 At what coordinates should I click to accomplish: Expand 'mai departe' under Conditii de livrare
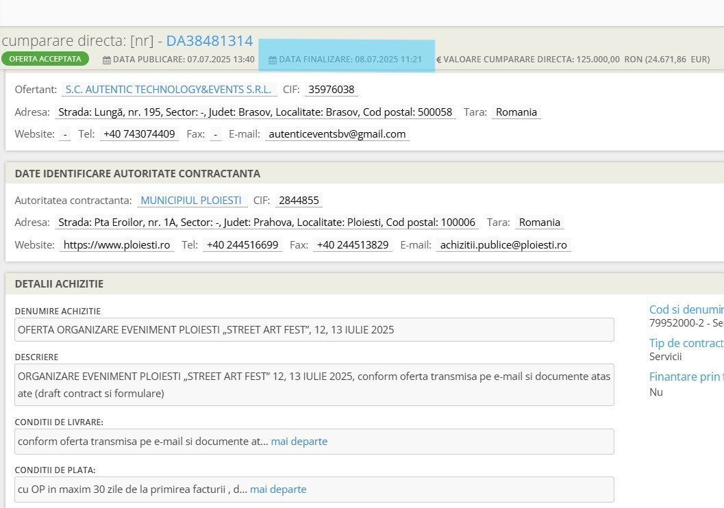[299, 442]
